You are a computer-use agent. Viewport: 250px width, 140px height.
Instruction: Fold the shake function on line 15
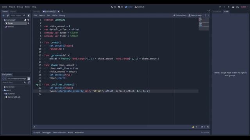click(43, 65)
